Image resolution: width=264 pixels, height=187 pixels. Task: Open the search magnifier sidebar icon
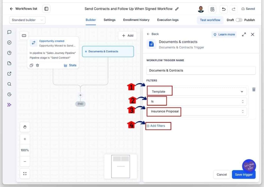(10, 84)
